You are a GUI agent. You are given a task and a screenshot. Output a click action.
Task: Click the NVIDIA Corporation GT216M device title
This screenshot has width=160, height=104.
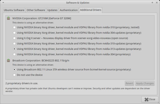click(x=42, y=18)
